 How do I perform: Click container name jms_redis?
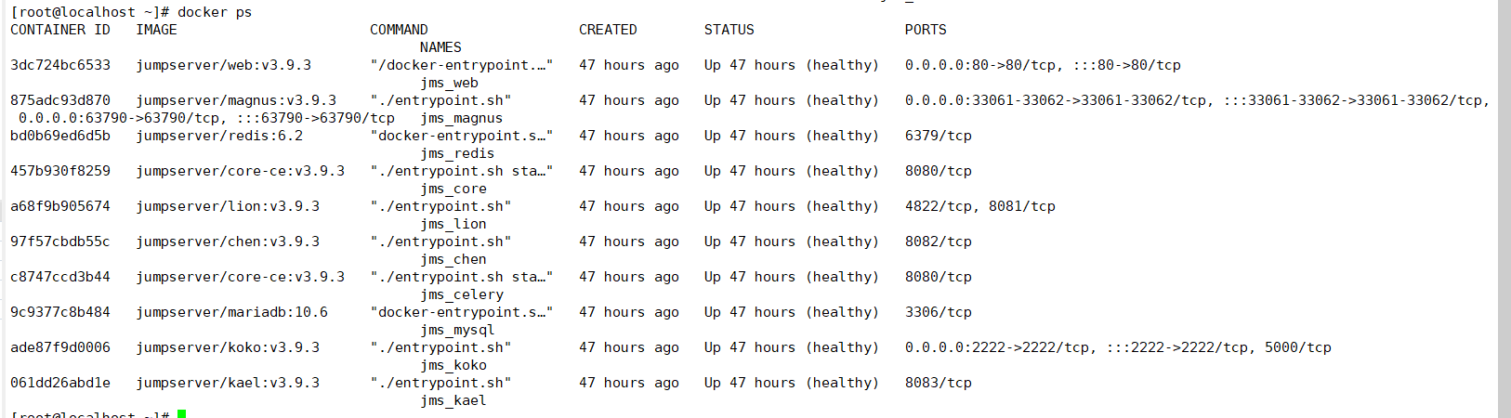pyautogui.click(x=457, y=153)
